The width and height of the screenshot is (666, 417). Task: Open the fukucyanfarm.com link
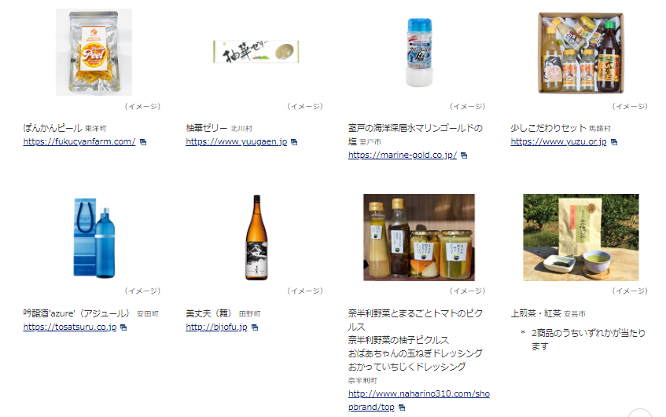click(79, 141)
